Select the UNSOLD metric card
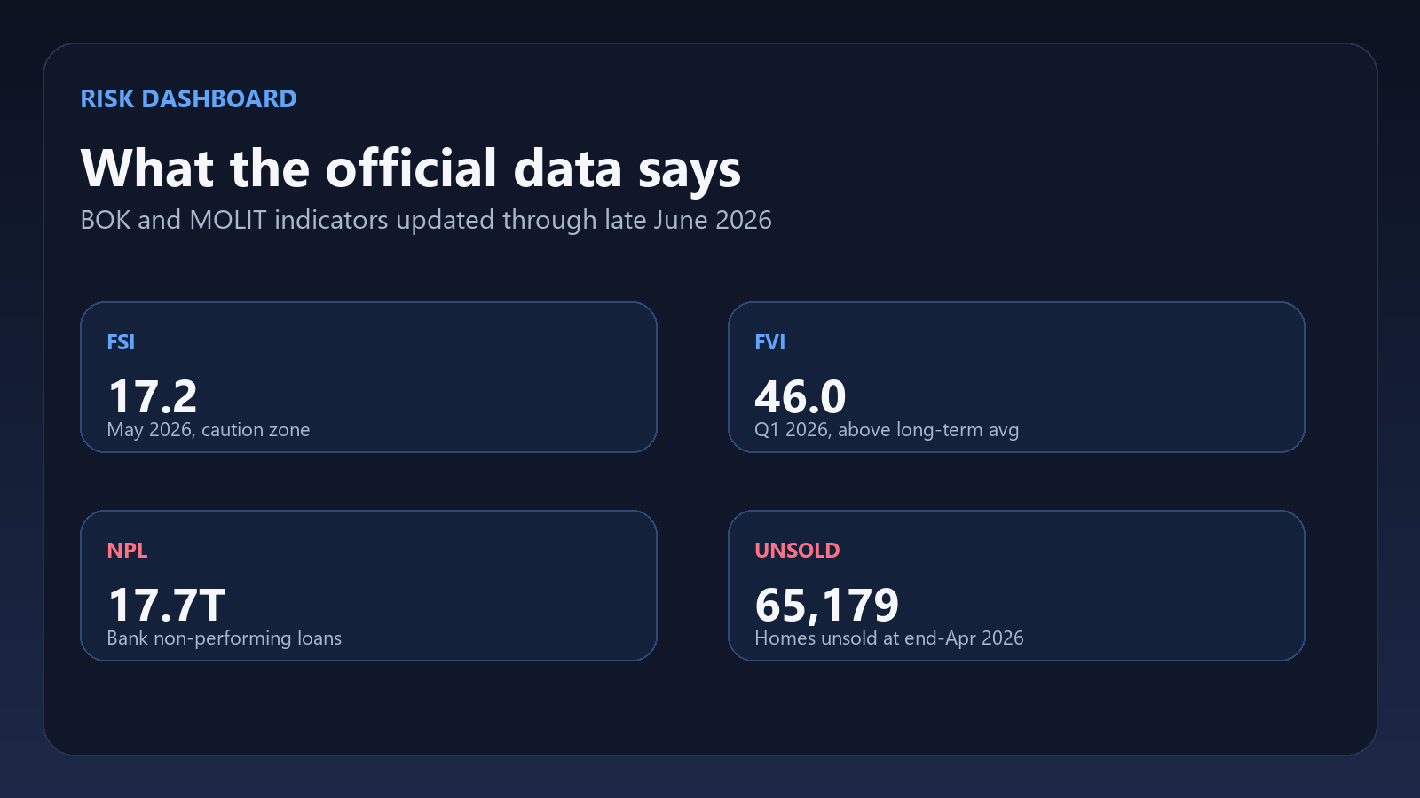1420x798 pixels. pos(1016,585)
